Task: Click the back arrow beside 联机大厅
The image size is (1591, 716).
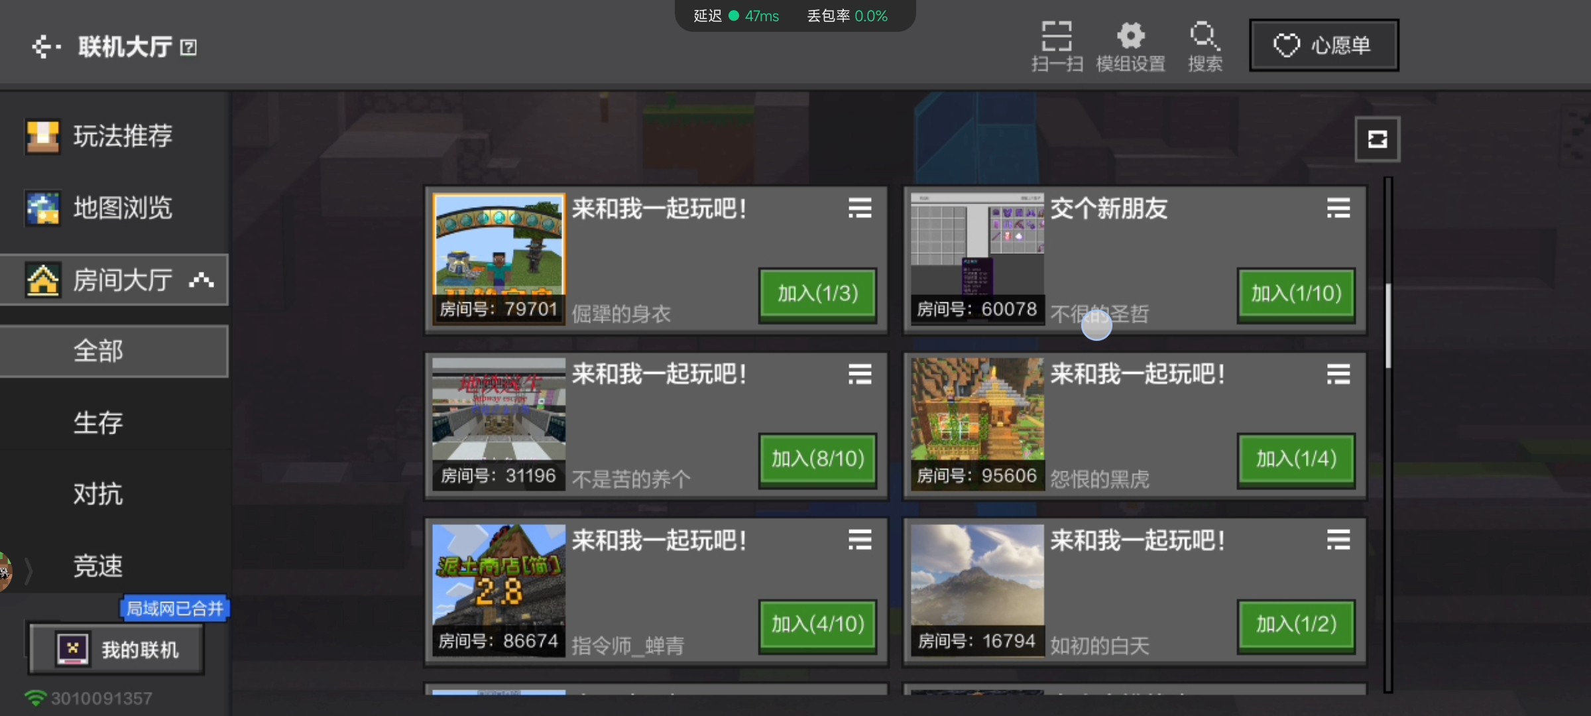Action: [x=44, y=46]
